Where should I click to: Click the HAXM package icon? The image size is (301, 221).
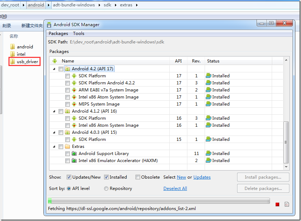point(74,161)
